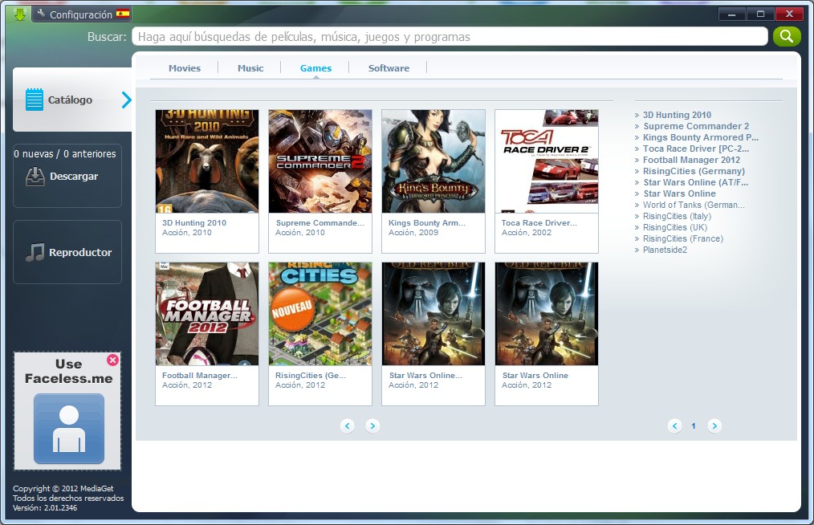Open 'RisingCities (Italy)' list link
This screenshot has height=525, width=814.
pyautogui.click(x=677, y=216)
